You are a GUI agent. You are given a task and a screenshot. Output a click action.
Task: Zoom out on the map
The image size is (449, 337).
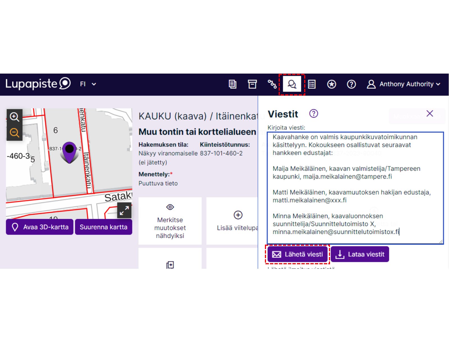(15, 133)
